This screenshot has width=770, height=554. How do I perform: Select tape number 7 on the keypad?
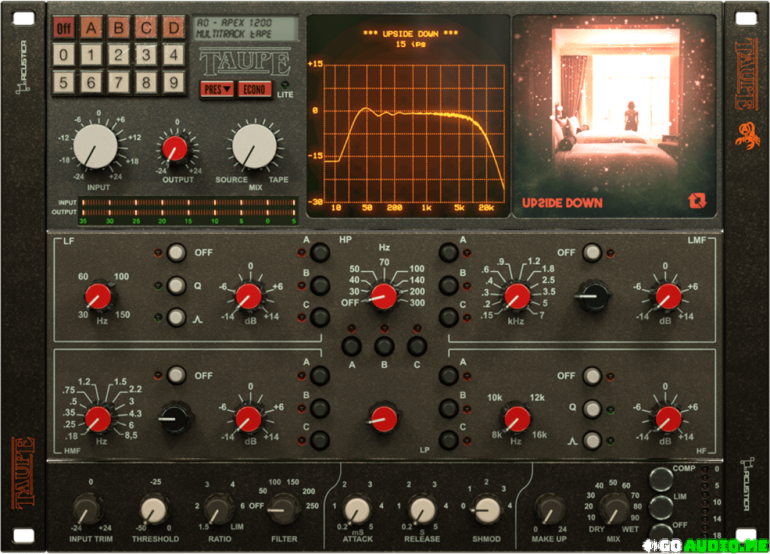[x=118, y=83]
